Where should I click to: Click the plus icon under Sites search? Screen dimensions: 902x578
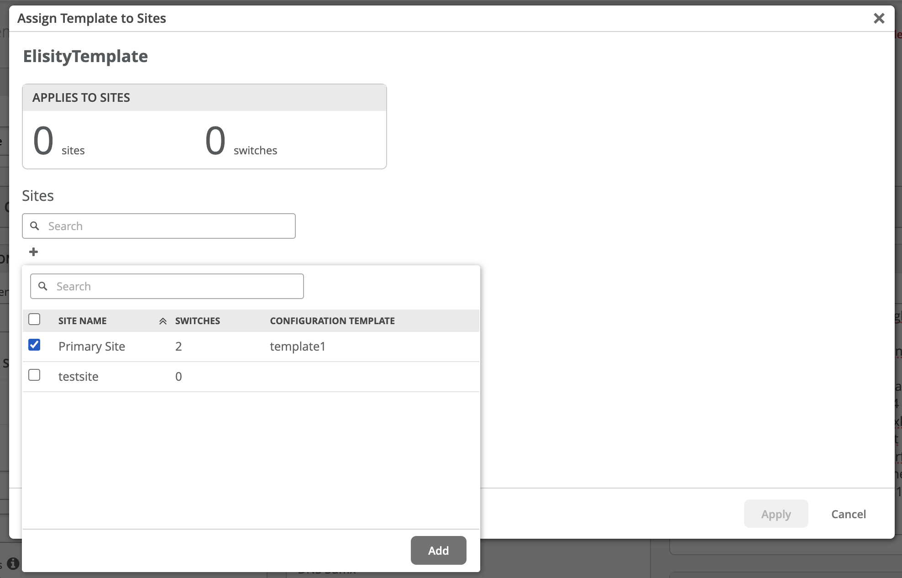[x=33, y=252]
